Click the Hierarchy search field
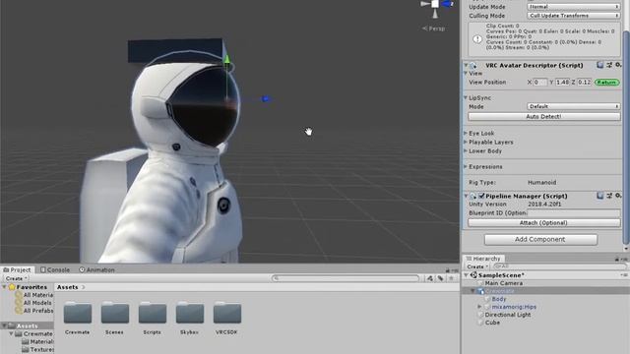This screenshot has height=354, width=630. 559,266
